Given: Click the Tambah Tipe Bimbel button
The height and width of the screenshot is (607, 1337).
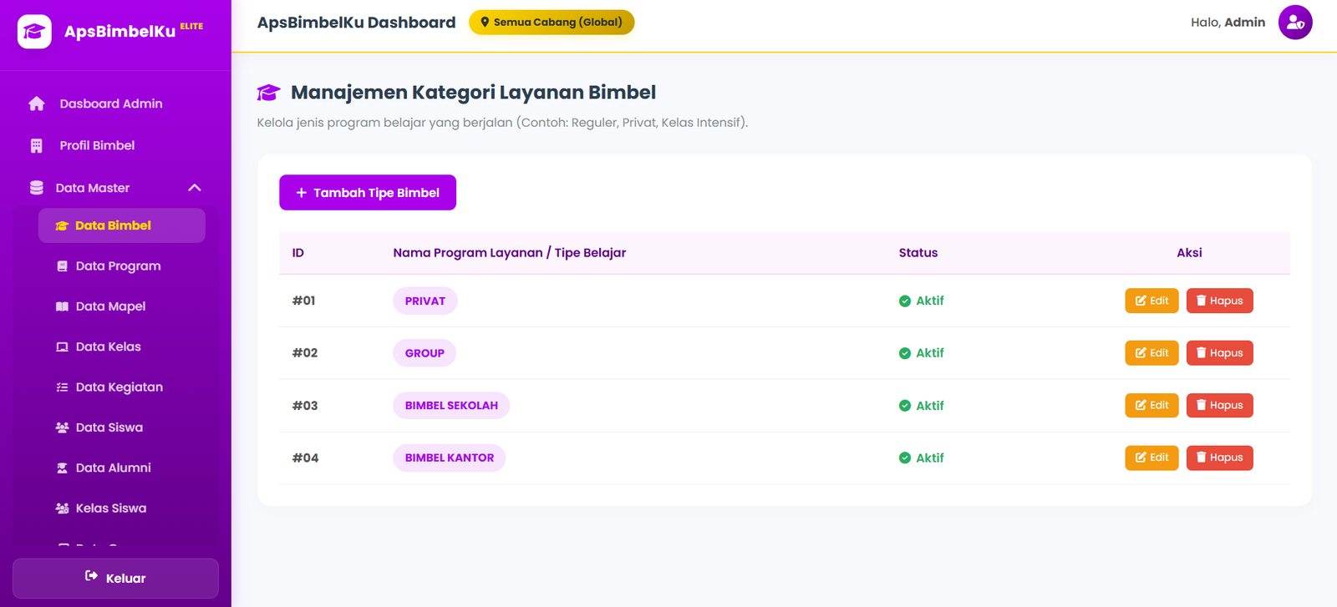Looking at the screenshot, I should [368, 193].
